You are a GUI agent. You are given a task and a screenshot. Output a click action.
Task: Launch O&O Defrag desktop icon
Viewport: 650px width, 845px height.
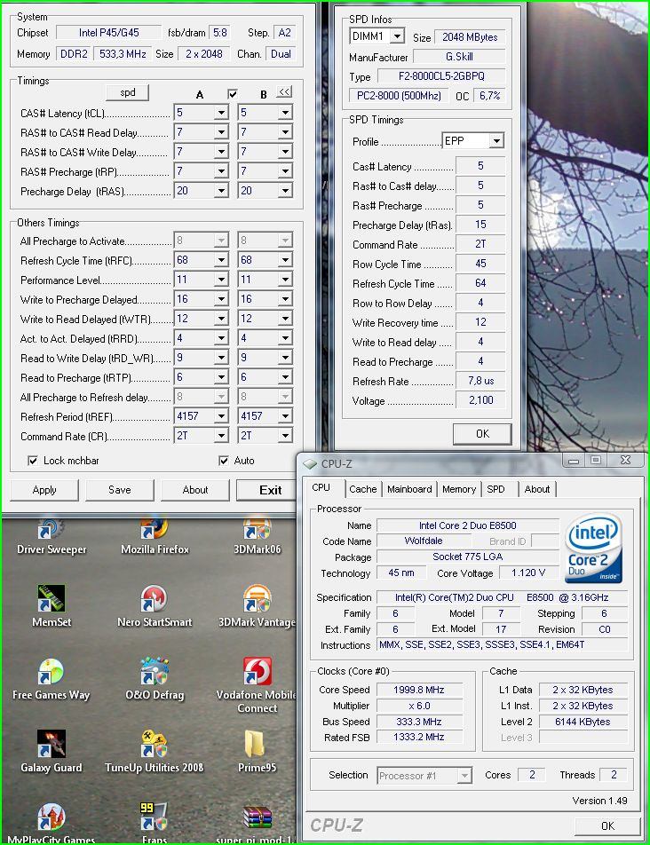[x=155, y=678]
